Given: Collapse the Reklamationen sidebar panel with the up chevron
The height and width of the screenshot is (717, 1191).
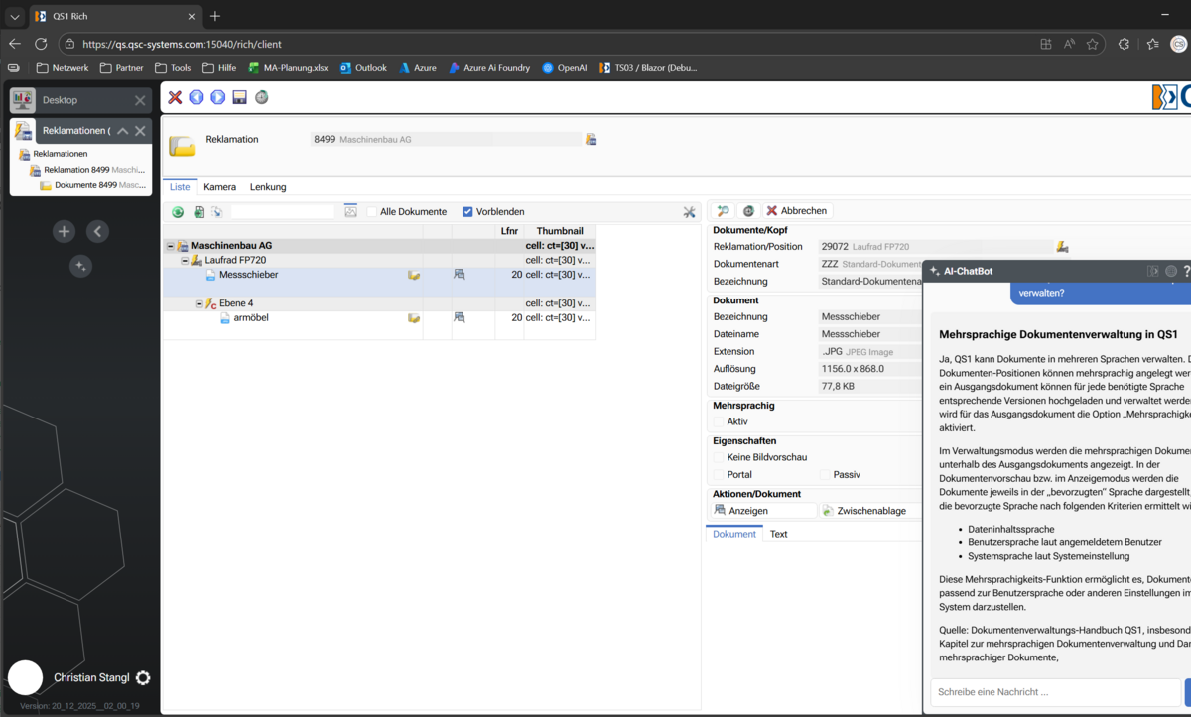Looking at the screenshot, I should tap(122, 131).
